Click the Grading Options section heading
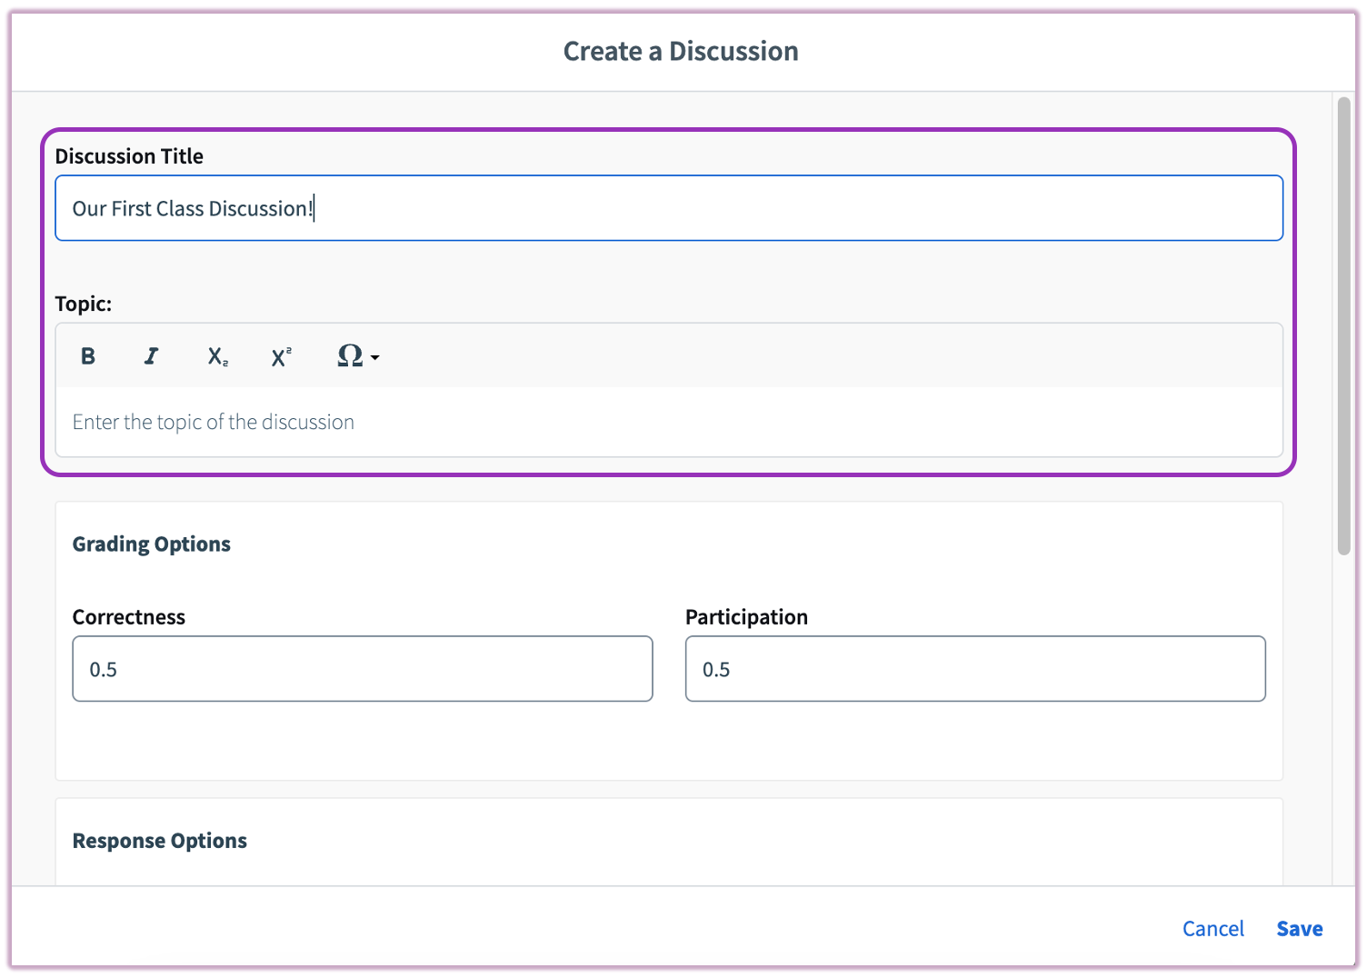The width and height of the screenshot is (1367, 978). pyautogui.click(x=152, y=544)
